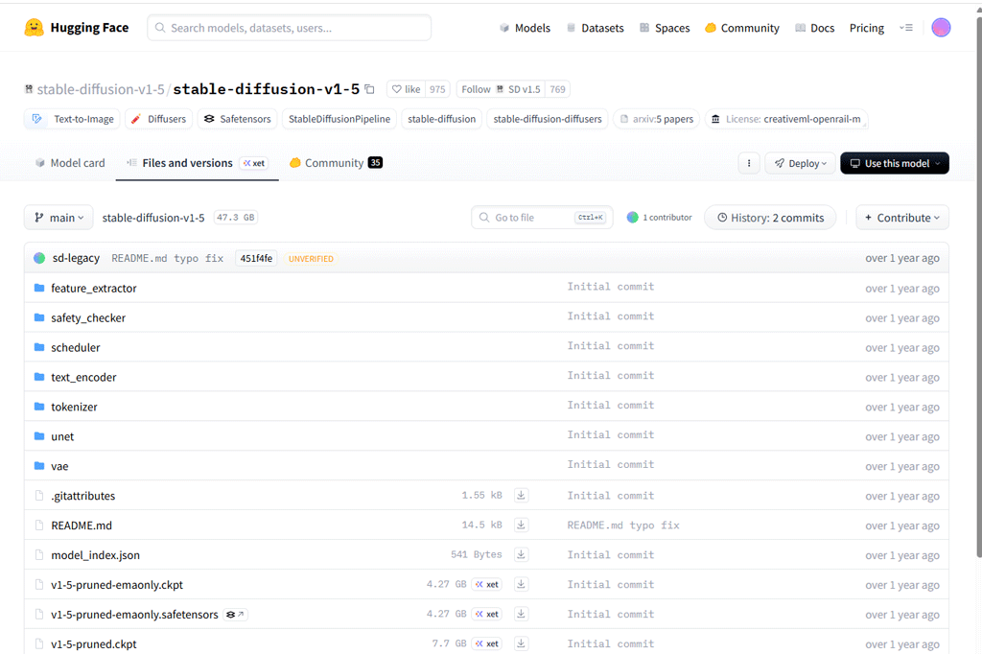Like the stable-diffusion-v1-5 model
Viewport: 982px width, 654px height.
point(406,89)
